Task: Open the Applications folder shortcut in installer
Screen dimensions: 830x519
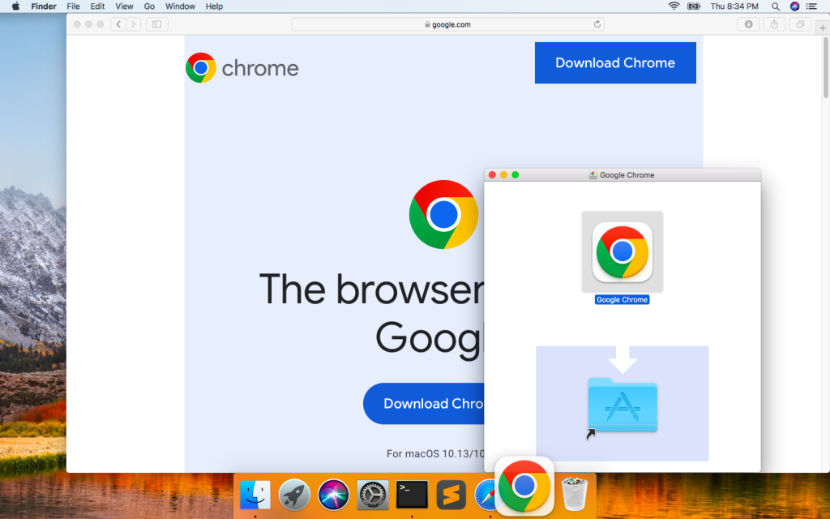Action: pos(622,404)
